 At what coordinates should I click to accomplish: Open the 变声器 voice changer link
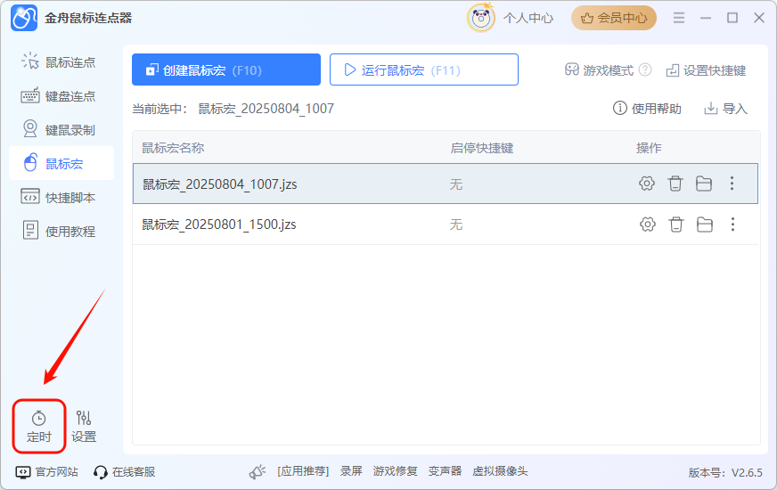coord(445,471)
